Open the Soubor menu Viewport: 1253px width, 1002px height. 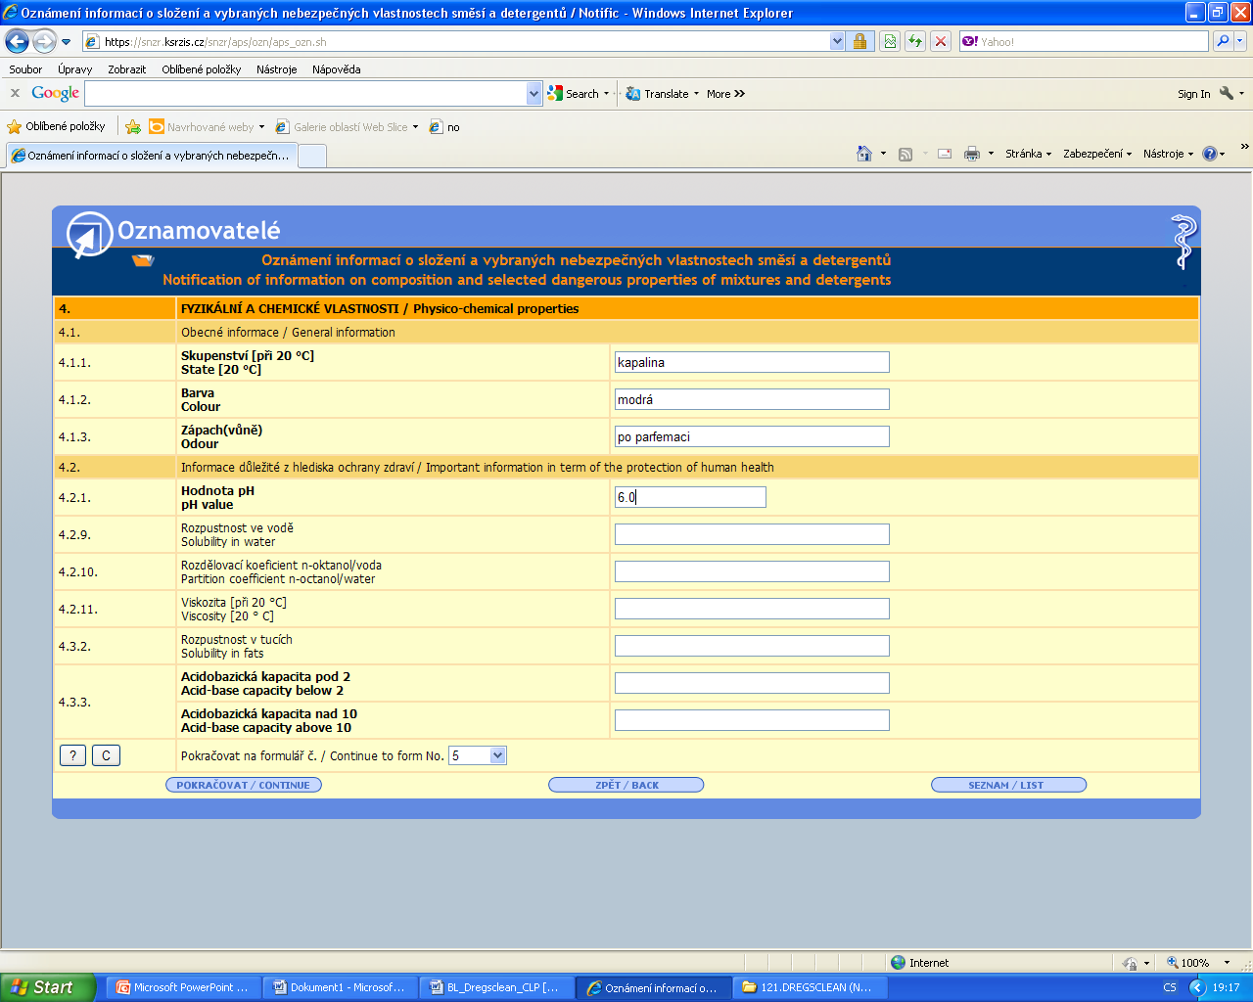pos(25,69)
